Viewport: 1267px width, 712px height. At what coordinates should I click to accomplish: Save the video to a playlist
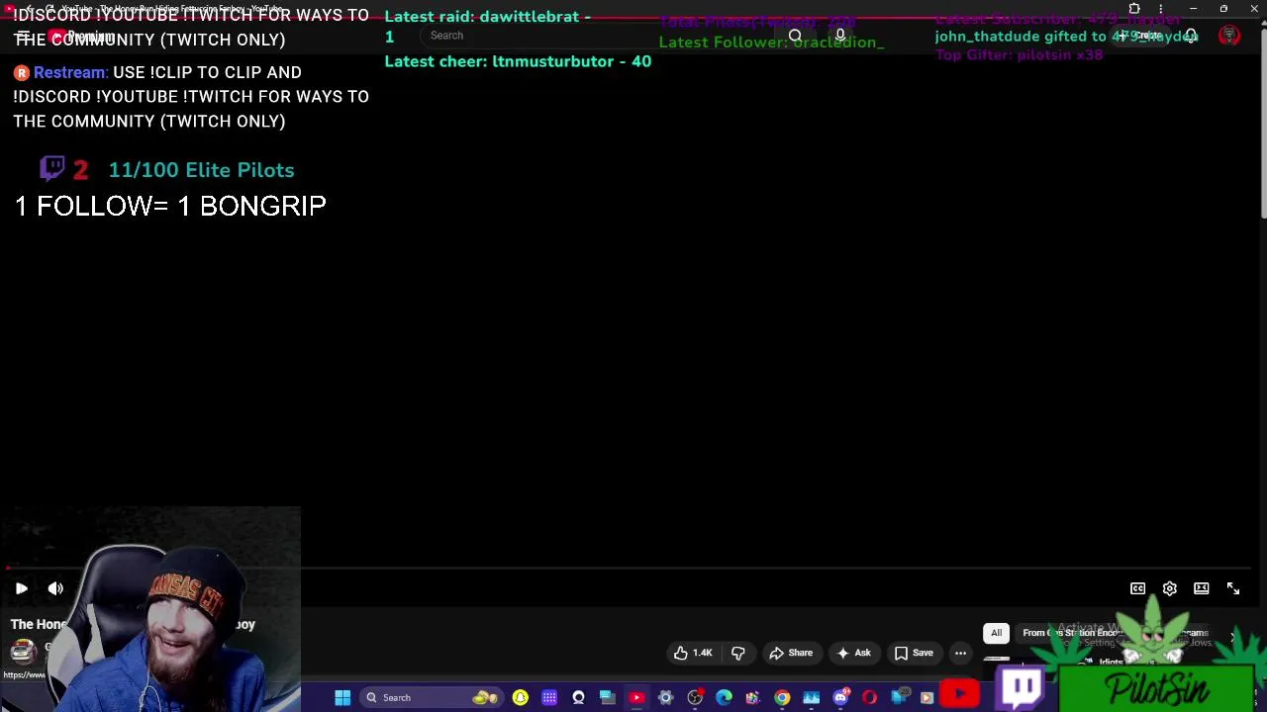[x=914, y=653]
